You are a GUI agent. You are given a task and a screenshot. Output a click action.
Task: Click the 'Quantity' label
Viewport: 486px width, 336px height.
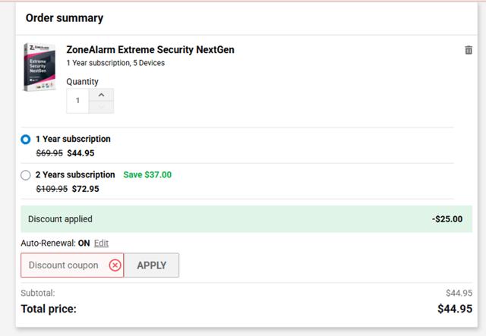click(x=82, y=82)
